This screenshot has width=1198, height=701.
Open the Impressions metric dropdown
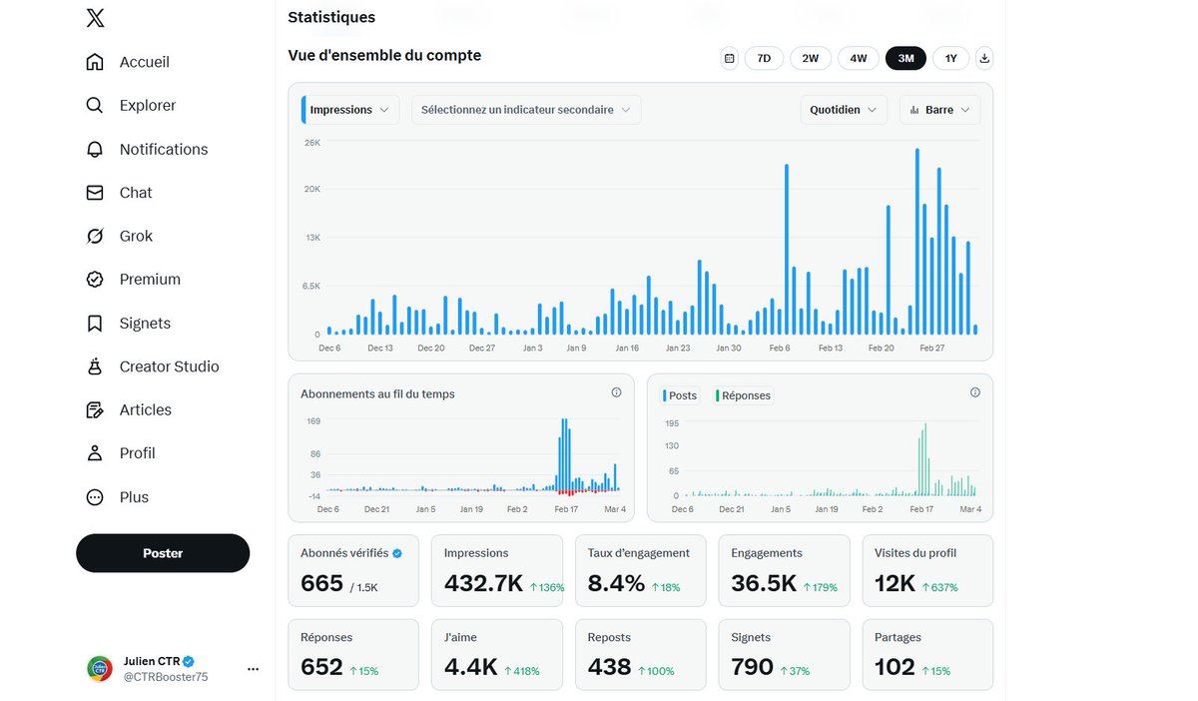pyautogui.click(x=350, y=110)
